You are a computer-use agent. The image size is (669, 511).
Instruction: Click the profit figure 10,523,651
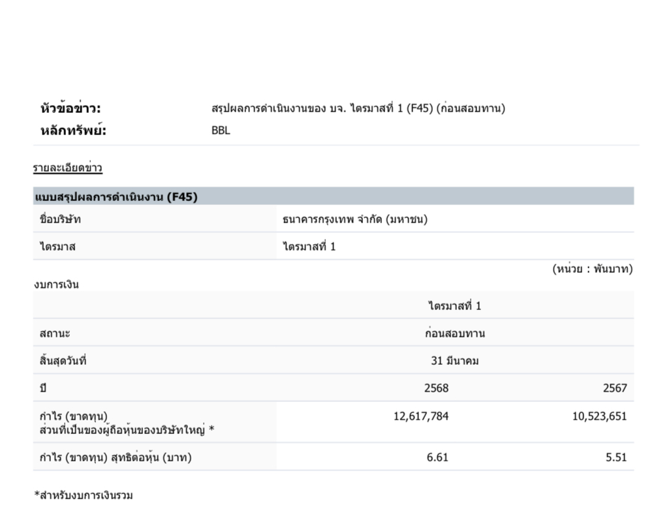pyautogui.click(x=599, y=417)
